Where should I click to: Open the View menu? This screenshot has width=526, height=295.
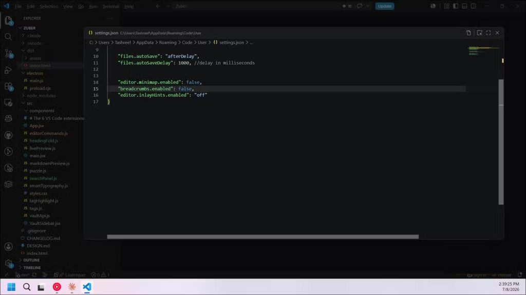(x=68, y=6)
